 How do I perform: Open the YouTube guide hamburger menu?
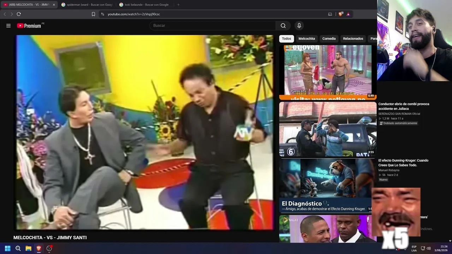(x=8, y=25)
